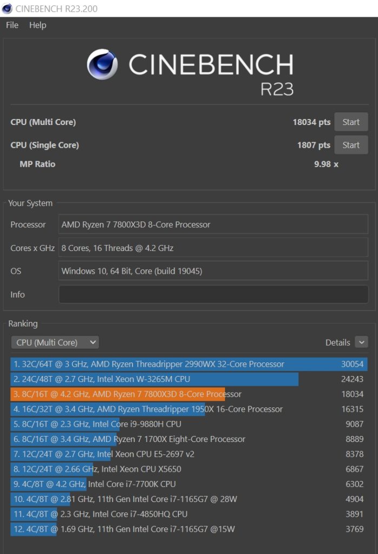
Task: Click the MP Ratio value 9.98 x
Action: coord(326,164)
